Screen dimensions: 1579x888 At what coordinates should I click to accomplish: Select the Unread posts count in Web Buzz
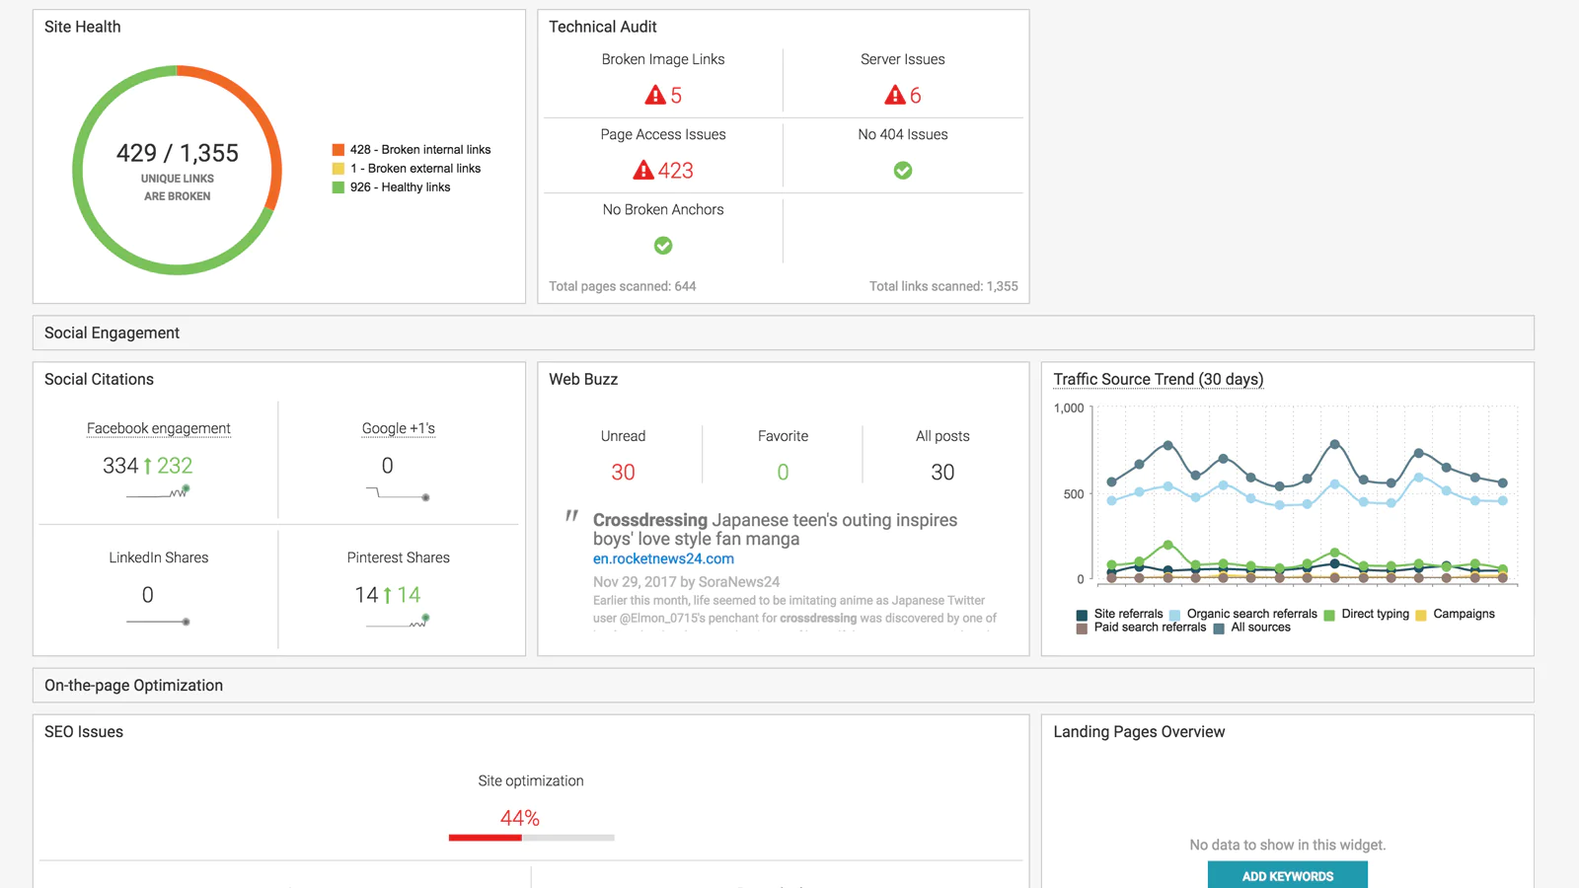623,473
